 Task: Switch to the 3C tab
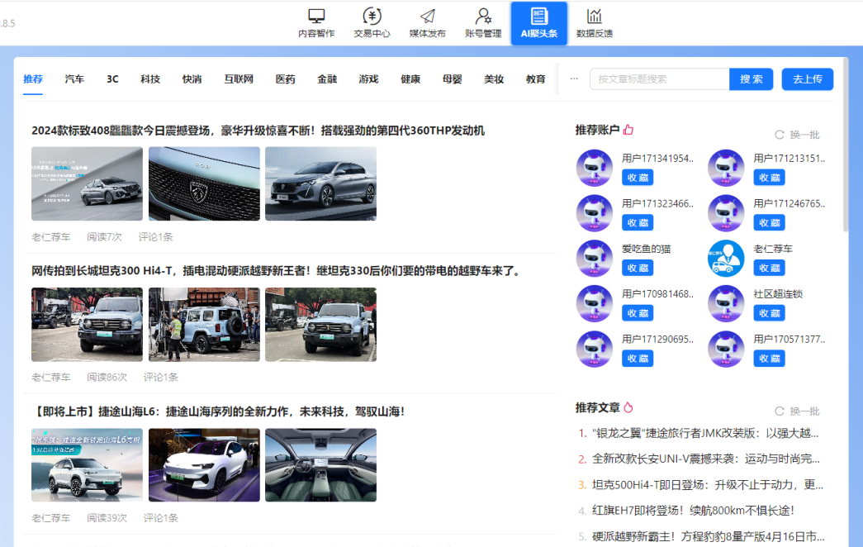click(x=112, y=79)
